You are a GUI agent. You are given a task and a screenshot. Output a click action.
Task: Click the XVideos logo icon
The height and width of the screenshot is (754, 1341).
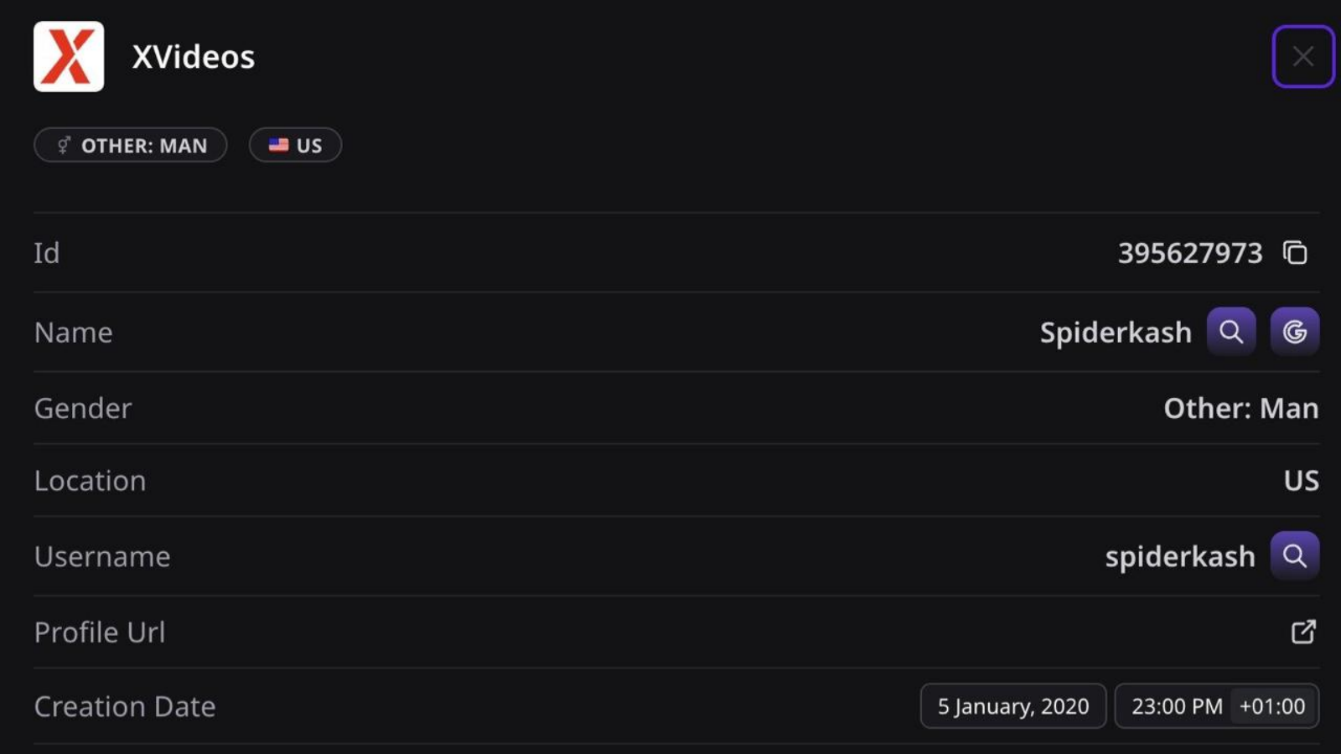click(x=69, y=57)
